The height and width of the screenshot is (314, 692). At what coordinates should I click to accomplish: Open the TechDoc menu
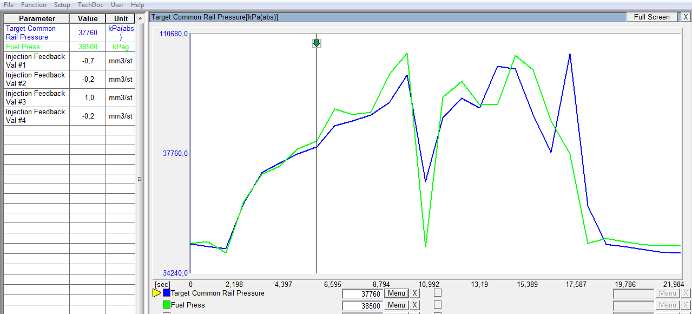(90, 5)
